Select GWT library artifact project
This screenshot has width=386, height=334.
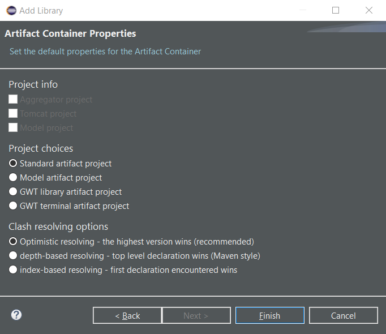[13, 191]
